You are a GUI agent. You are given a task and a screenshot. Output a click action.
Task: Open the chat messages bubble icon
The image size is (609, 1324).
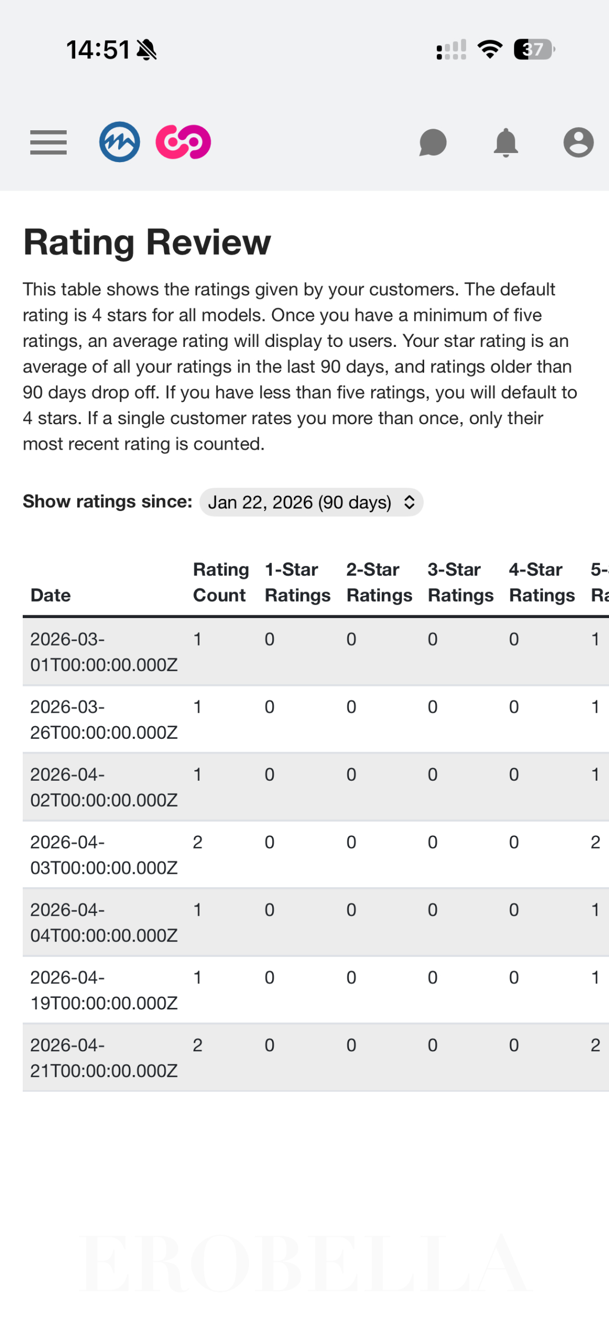tap(433, 142)
